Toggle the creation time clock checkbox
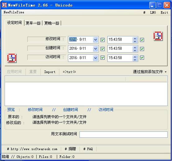Viewport: 172px width, 161px height. coord(142,49)
